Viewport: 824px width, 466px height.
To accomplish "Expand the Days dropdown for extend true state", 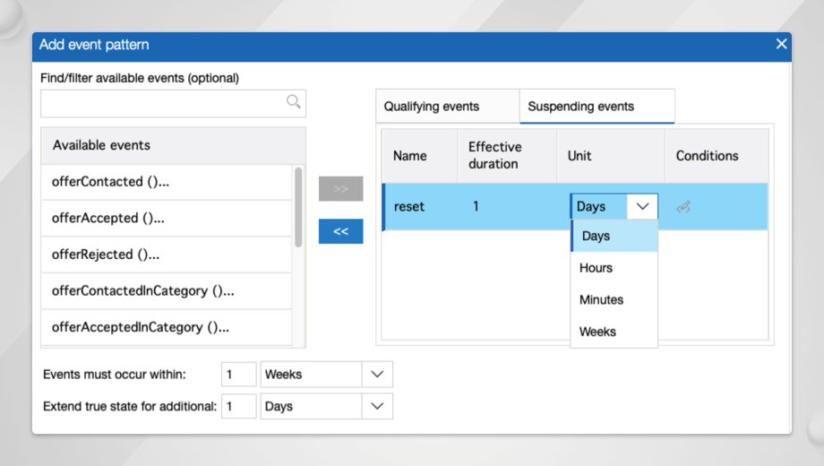I will [x=376, y=406].
